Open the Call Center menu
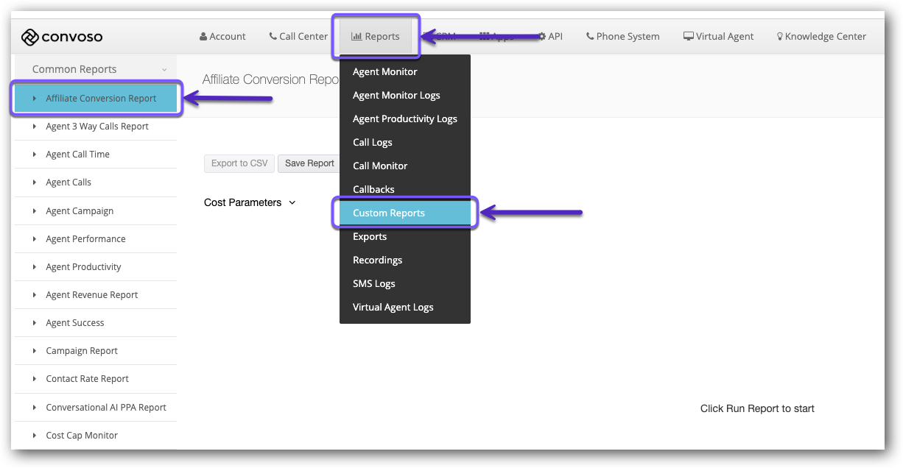This screenshot has height=468, width=903. pyautogui.click(x=298, y=36)
